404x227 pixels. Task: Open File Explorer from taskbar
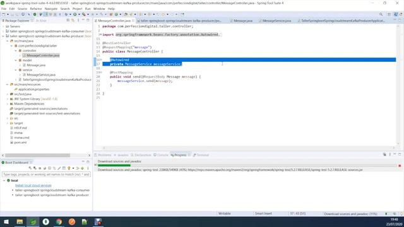click(20, 221)
